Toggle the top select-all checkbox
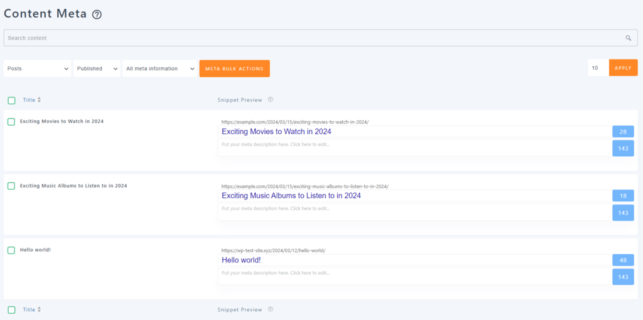The width and height of the screenshot is (643, 320). click(11, 100)
